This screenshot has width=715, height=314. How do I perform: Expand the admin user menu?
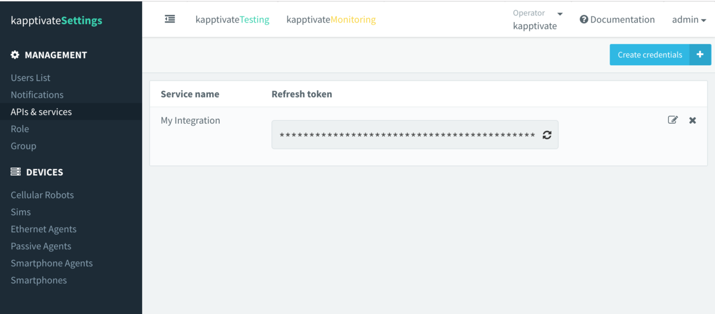pos(688,20)
